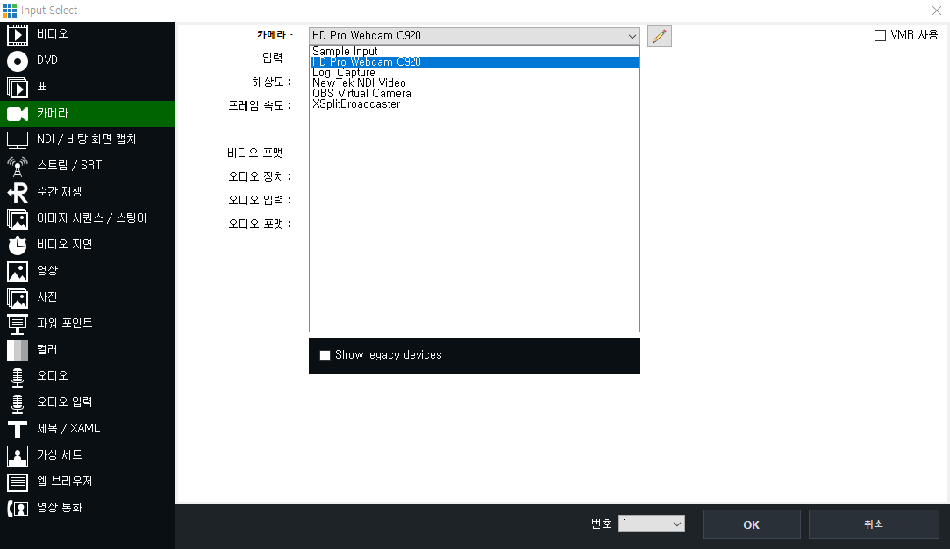The width and height of the screenshot is (950, 549).
Task: Click the 비디오 지연 clock icon
Action: click(x=17, y=245)
